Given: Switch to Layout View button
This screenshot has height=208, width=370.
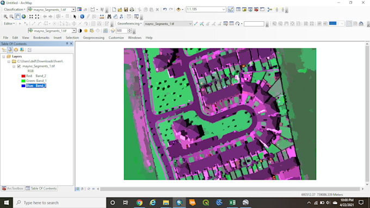Looking at the screenshot, I should pos(82,189).
